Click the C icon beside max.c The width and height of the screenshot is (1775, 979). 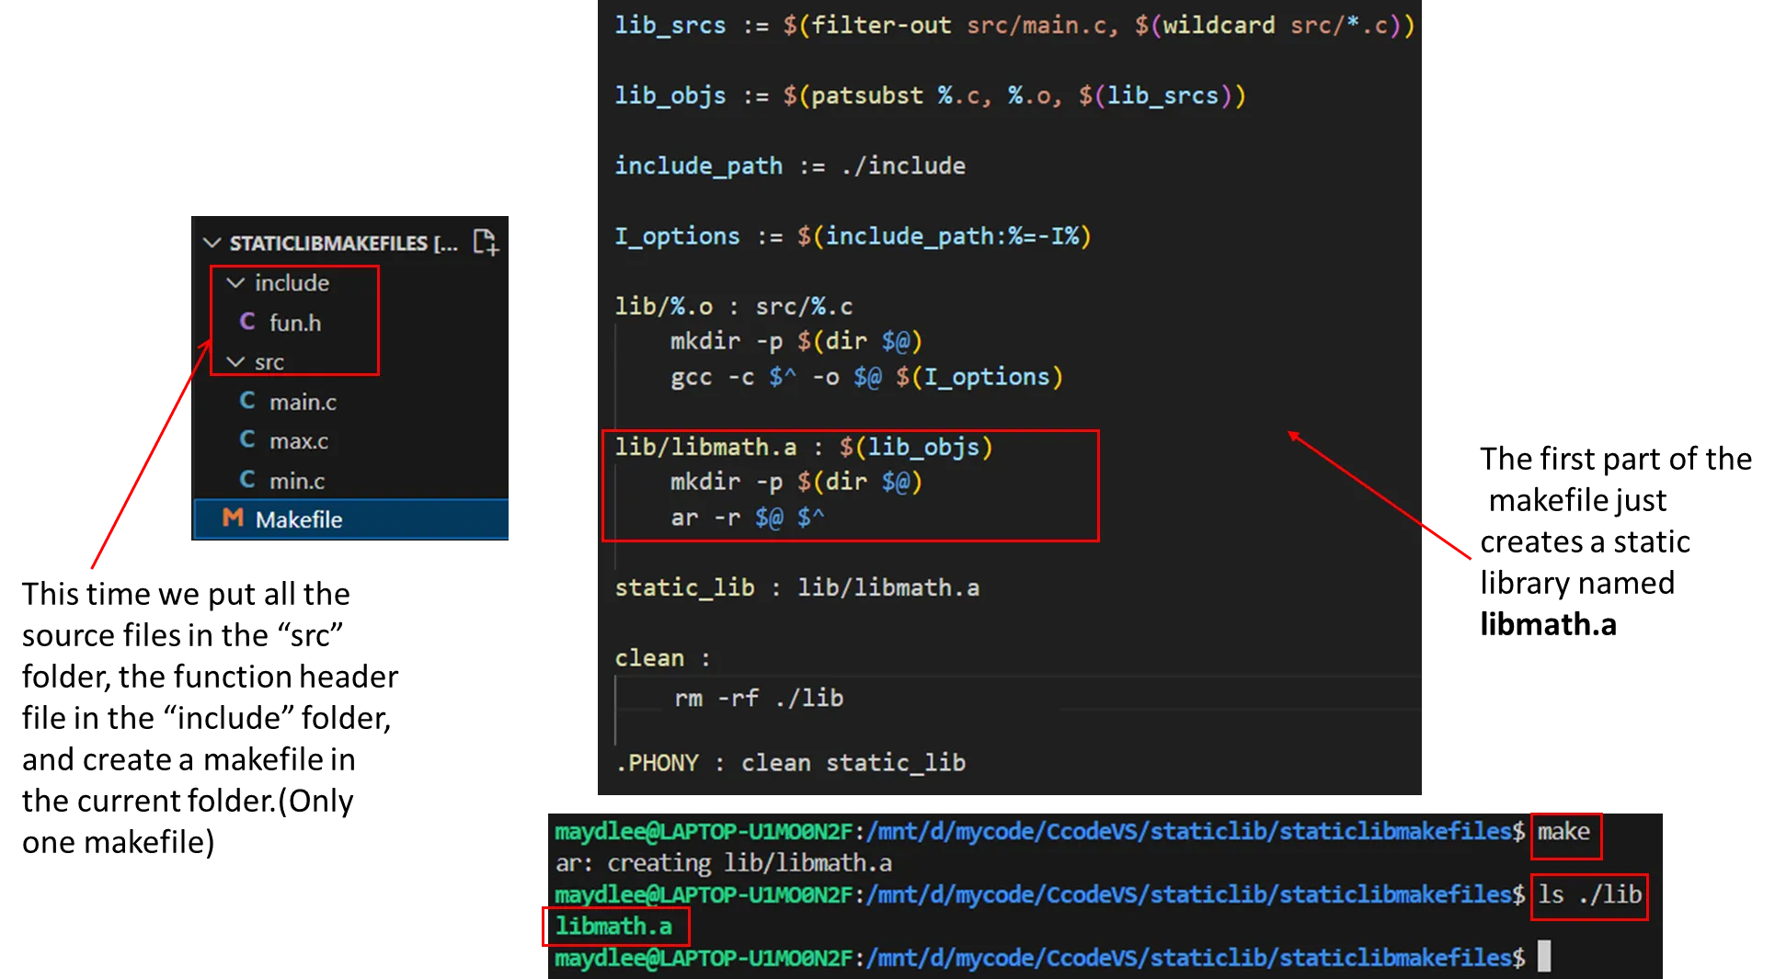pos(247,440)
